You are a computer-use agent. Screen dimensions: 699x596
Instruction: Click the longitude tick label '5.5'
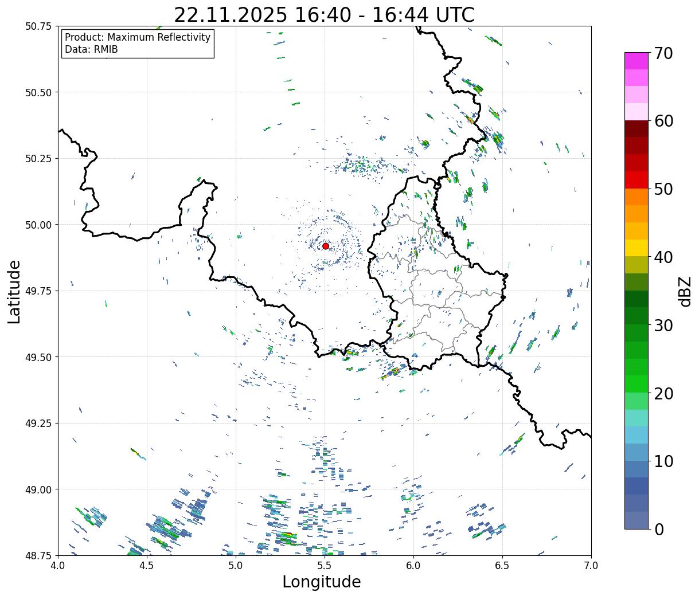(x=325, y=566)
